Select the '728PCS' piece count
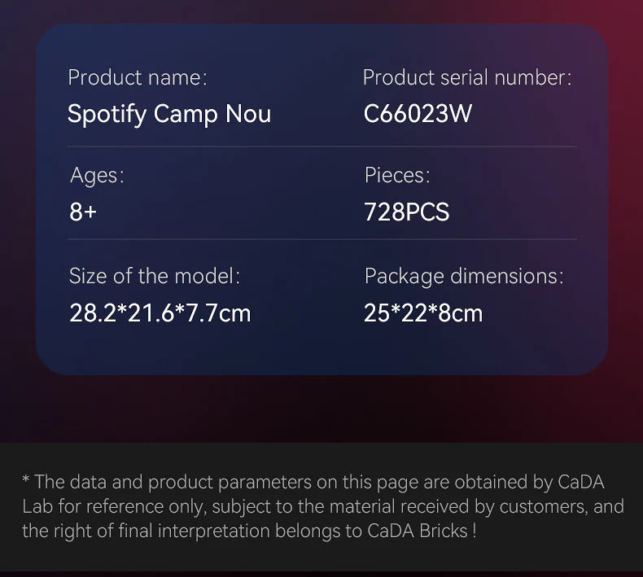This screenshot has height=577, width=643. point(406,212)
